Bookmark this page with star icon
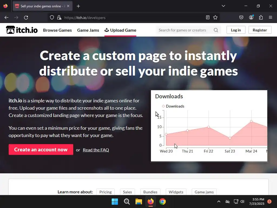Image resolution: width=277 pixels, height=208 pixels. click(215, 17)
